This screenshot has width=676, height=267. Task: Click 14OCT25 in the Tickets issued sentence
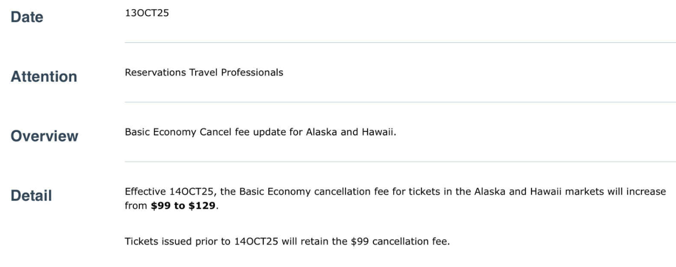tap(255, 241)
